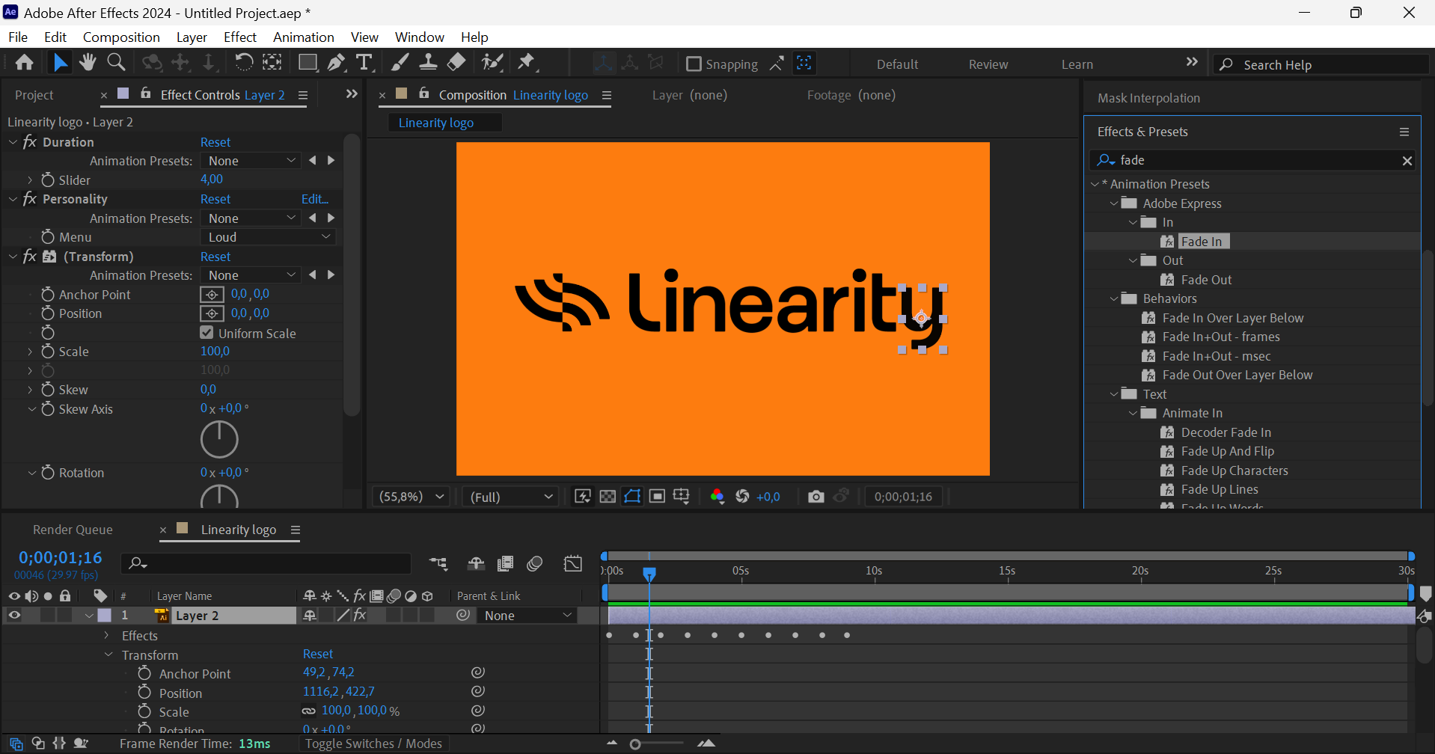This screenshot has height=754, width=1435.
Task: Toggle the Anchor Point stopwatch in timeline
Action: click(x=144, y=673)
